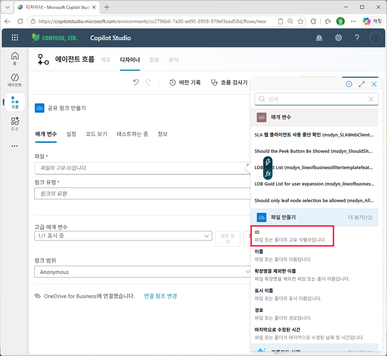Open a new browser tab
Screen dimensions: 387x356
point(107,7)
